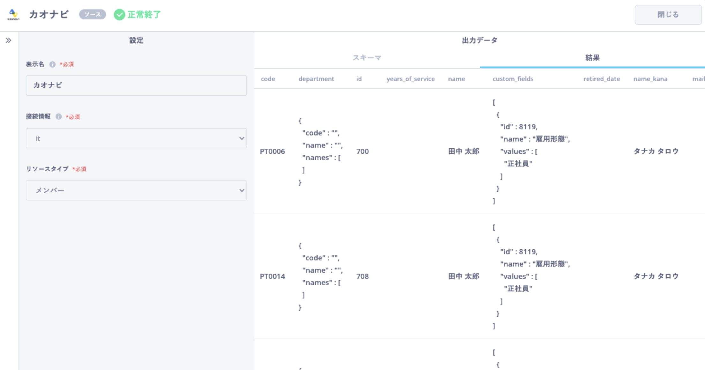Click the id value 708 cell

(362, 276)
